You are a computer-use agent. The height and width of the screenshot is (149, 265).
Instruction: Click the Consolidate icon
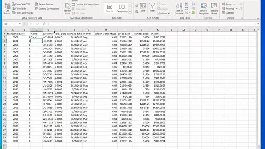193,4
